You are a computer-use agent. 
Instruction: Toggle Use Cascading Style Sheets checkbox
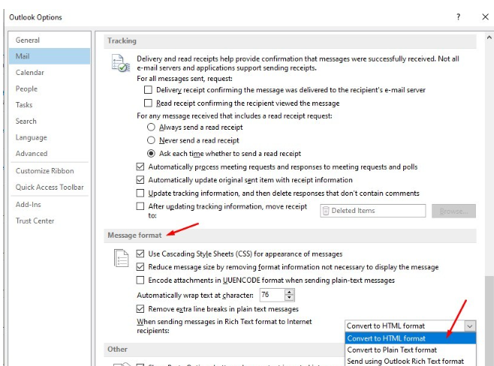(140, 253)
